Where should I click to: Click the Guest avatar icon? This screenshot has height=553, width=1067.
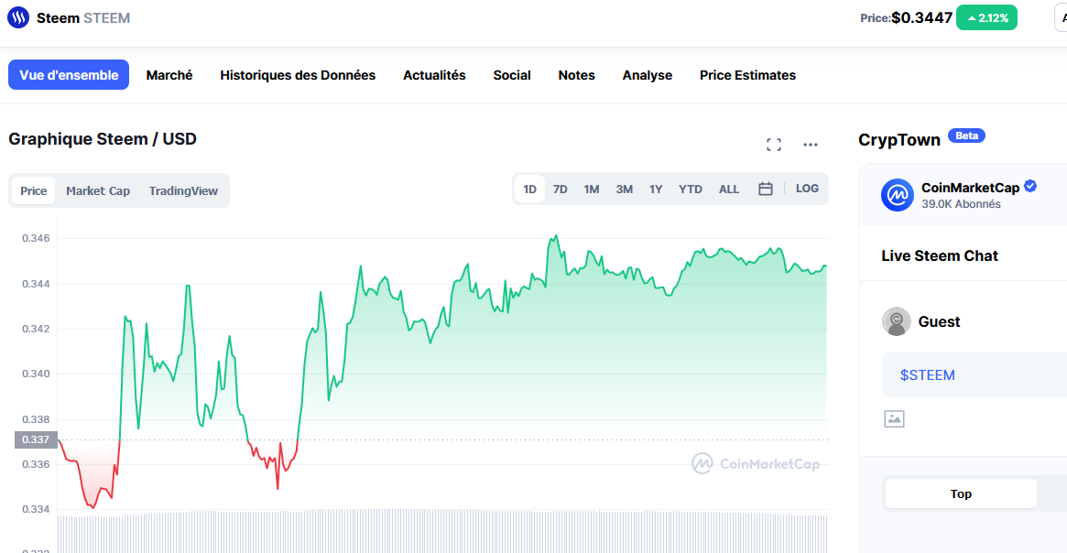pos(897,321)
